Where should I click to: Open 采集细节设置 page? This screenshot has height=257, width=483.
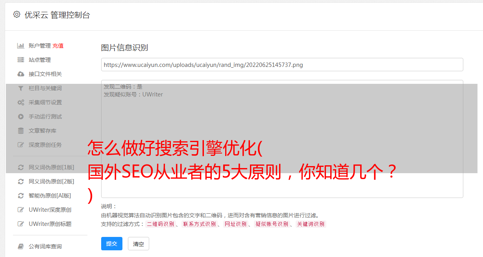coord(45,102)
